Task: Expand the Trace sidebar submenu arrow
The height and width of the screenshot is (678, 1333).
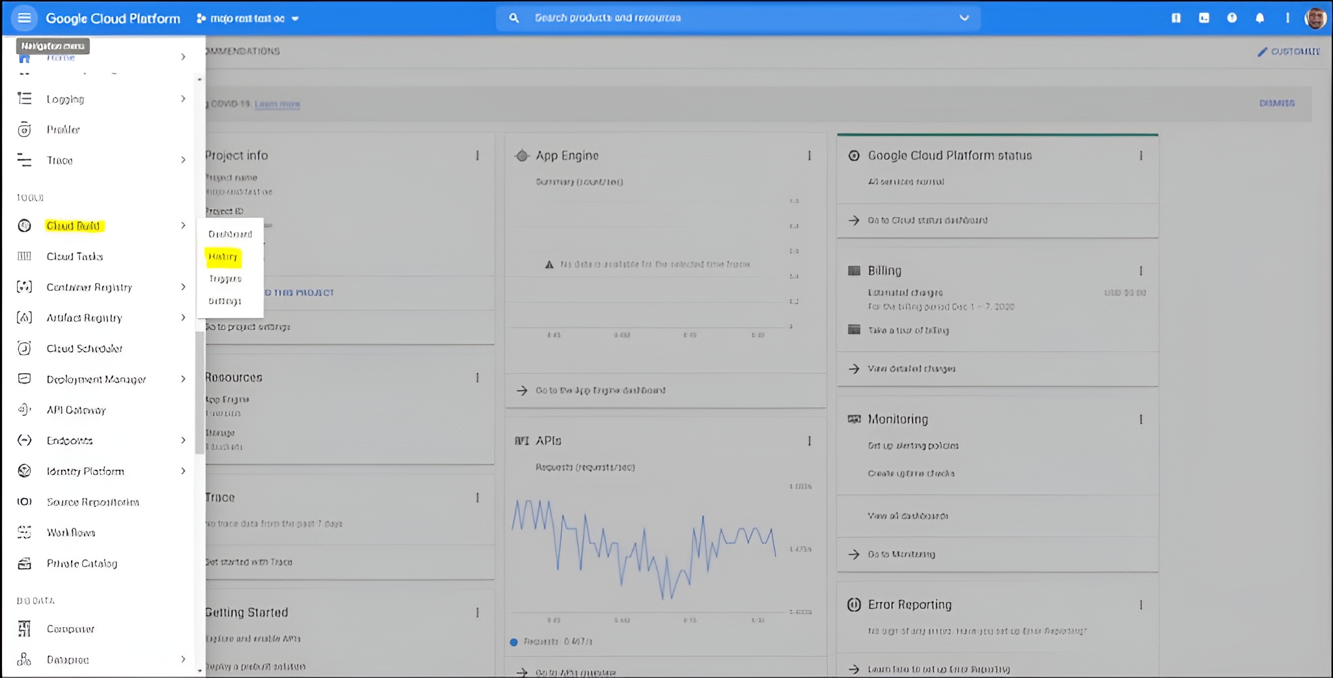Action: [x=183, y=159]
